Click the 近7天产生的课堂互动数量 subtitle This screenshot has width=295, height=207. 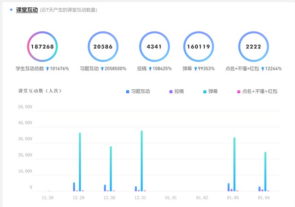pos(69,10)
